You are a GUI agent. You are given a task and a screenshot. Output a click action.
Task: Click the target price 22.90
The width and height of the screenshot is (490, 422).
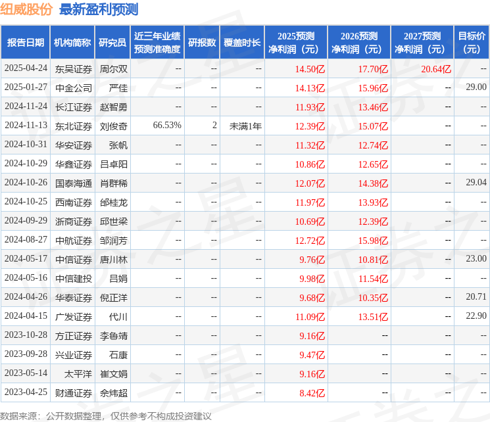click(476, 316)
